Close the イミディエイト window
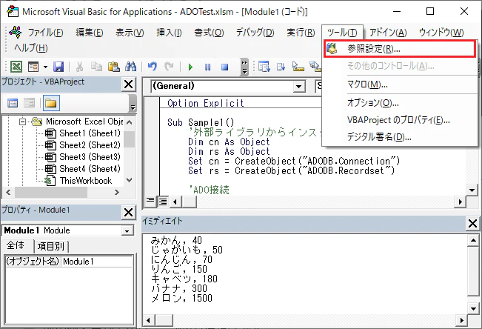 tap(472, 223)
